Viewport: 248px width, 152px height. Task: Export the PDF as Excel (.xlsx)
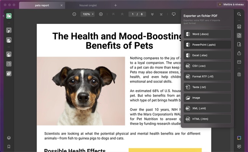click(207, 55)
